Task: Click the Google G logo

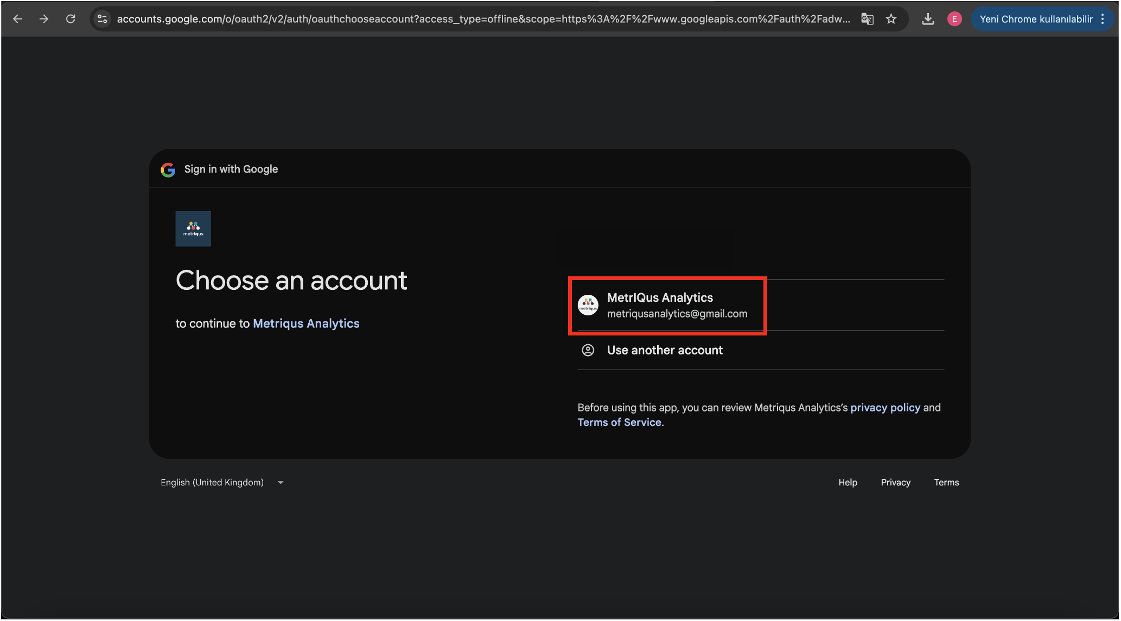Action: click(x=168, y=170)
